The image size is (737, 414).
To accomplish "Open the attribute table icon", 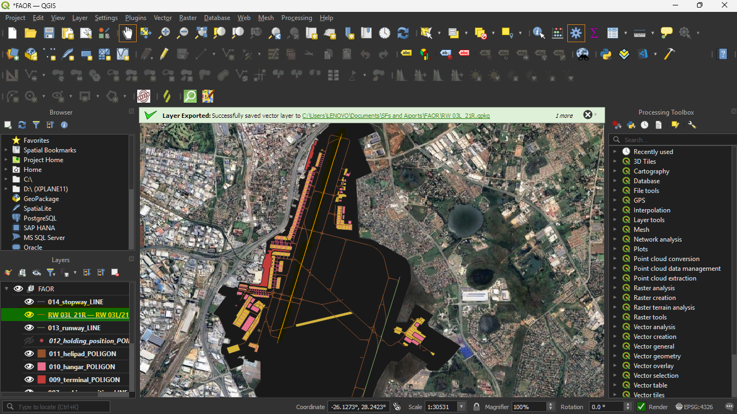I will [x=612, y=33].
